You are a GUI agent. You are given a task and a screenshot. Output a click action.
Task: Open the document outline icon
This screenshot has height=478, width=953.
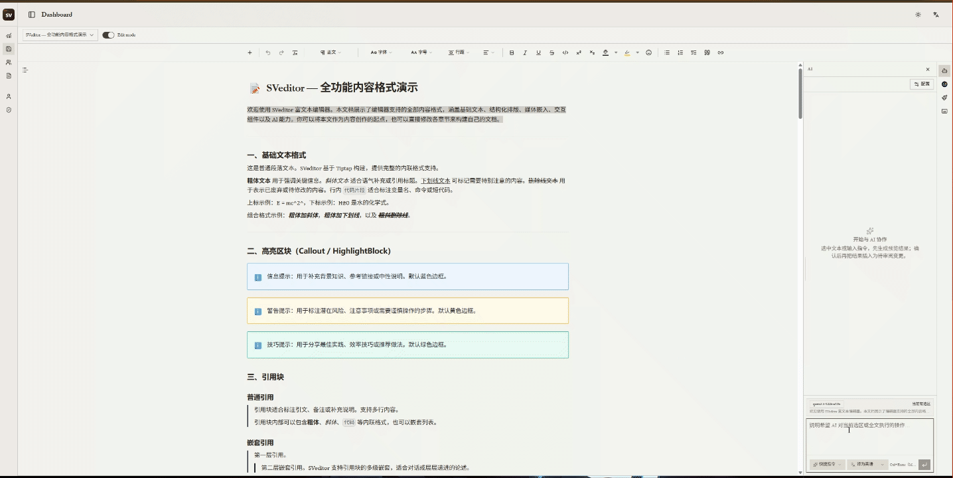(25, 70)
